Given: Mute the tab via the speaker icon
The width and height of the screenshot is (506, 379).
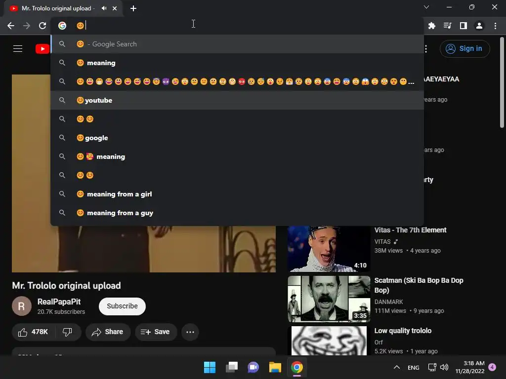Looking at the screenshot, I should (x=104, y=8).
